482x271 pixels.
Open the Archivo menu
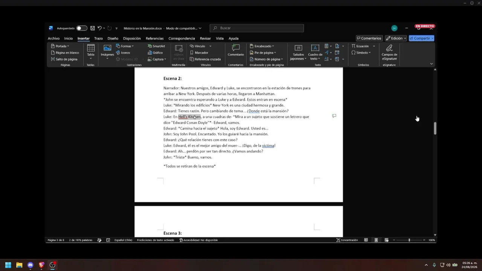[x=53, y=38]
